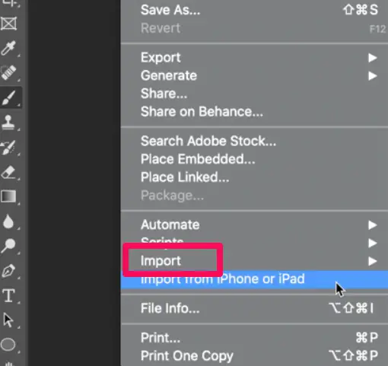Select the Clone Stamp tool
388x366 pixels.
[8, 122]
